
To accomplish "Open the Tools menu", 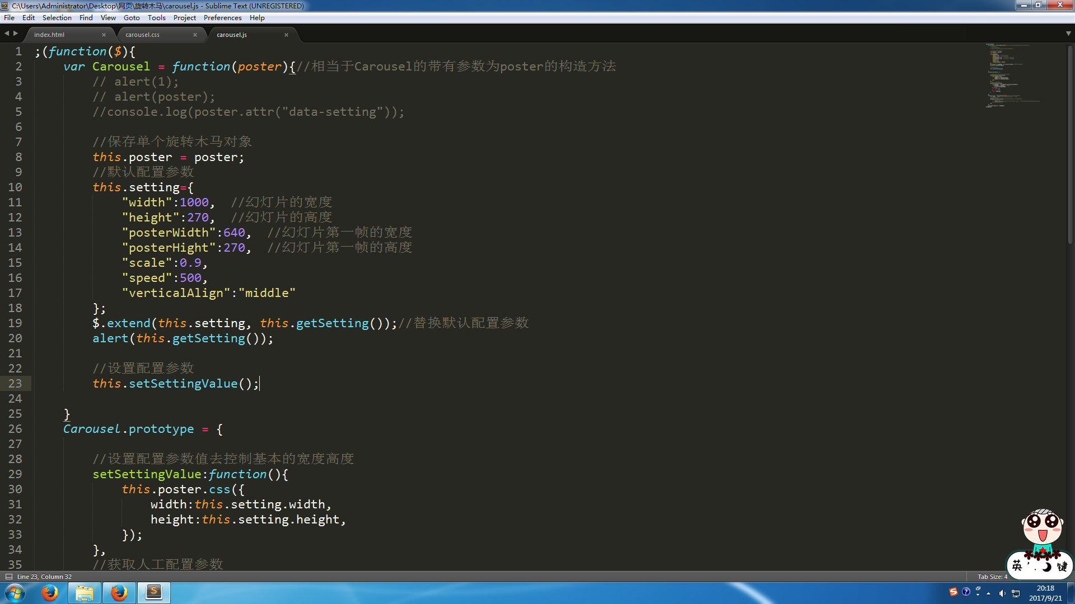I will (156, 18).
